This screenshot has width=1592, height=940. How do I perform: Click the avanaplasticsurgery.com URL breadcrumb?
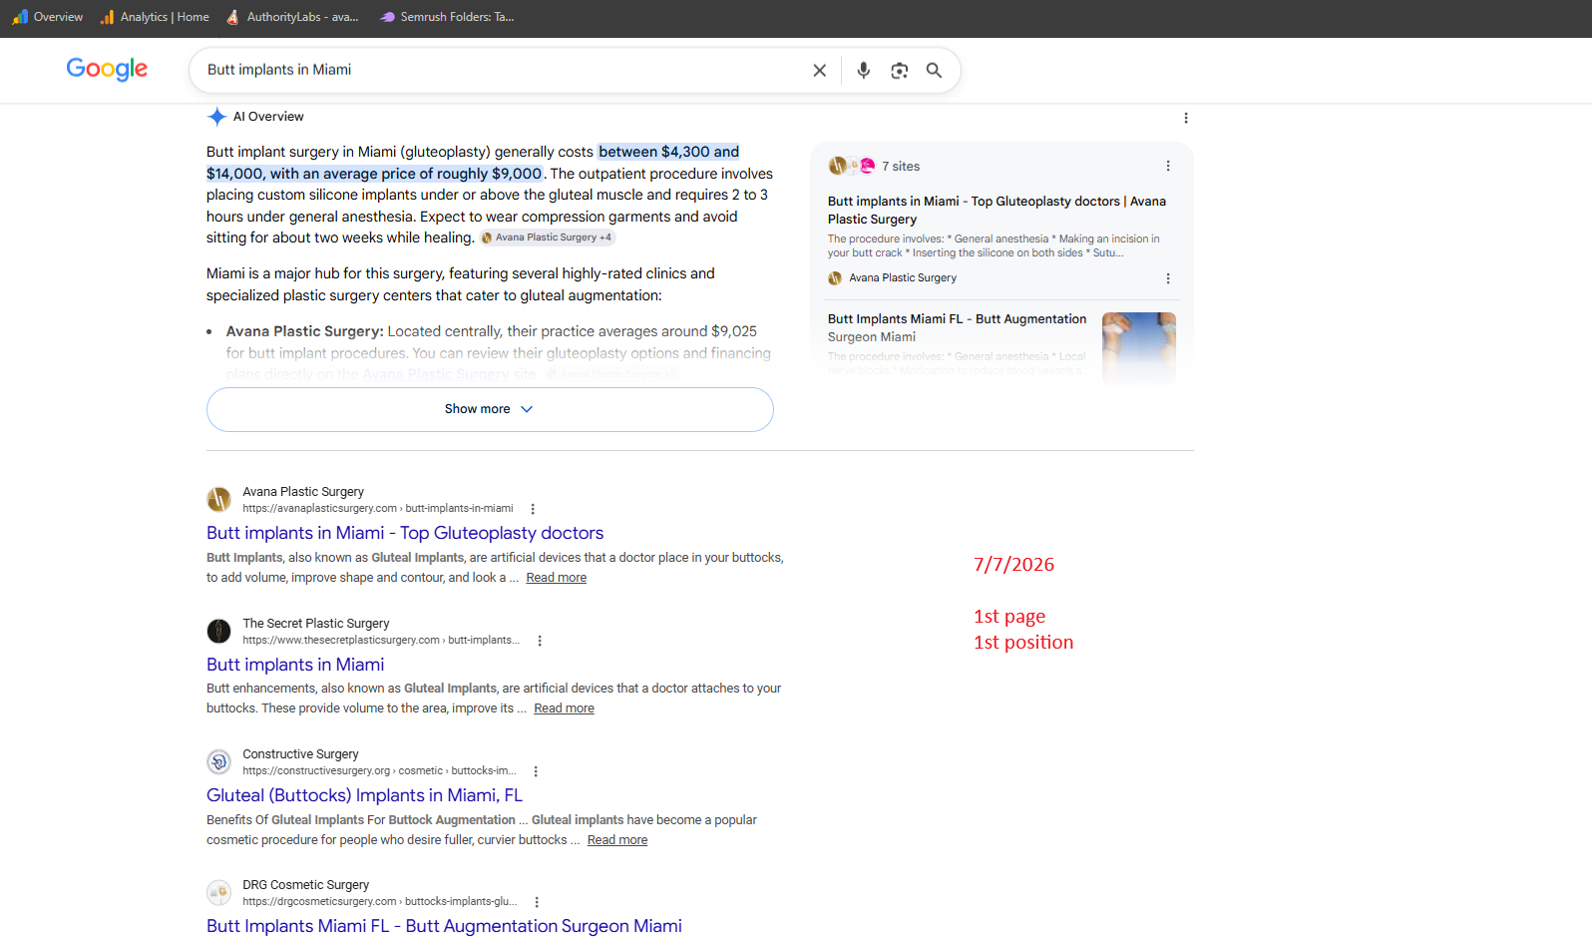point(378,509)
